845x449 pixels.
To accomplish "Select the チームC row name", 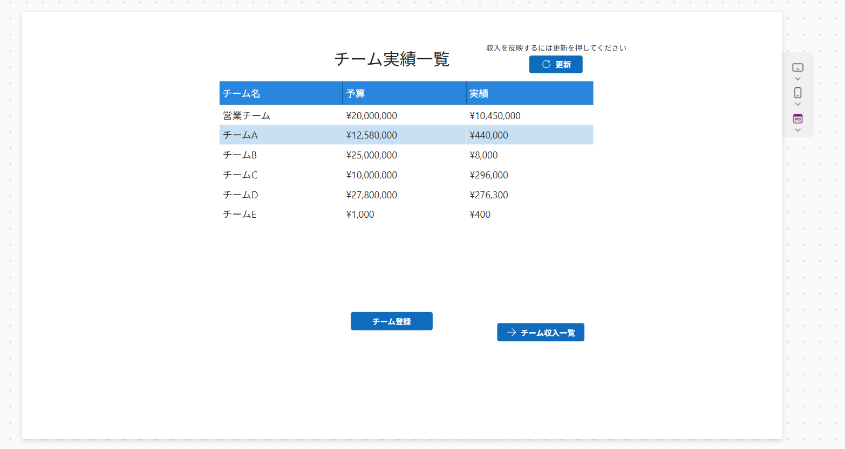I will click(x=240, y=175).
